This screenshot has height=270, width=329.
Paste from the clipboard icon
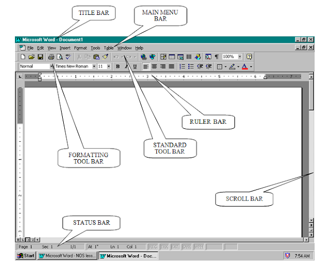[x=96, y=57]
